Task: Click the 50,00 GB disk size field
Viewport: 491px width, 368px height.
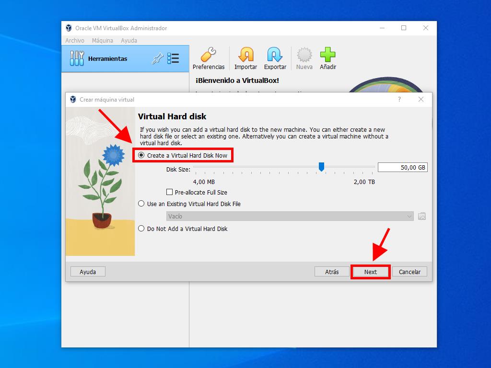Action: (x=402, y=167)
